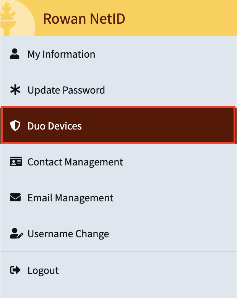This screenshot has height=298, width=237.
Task: Click the Rowan NetID title text
Action: pyautogui.click(x=84, y=18)
